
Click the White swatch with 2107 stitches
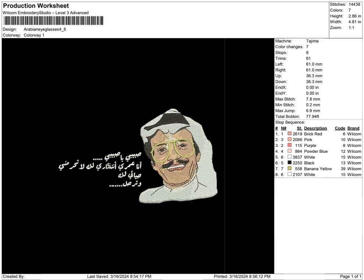point(290,175)
